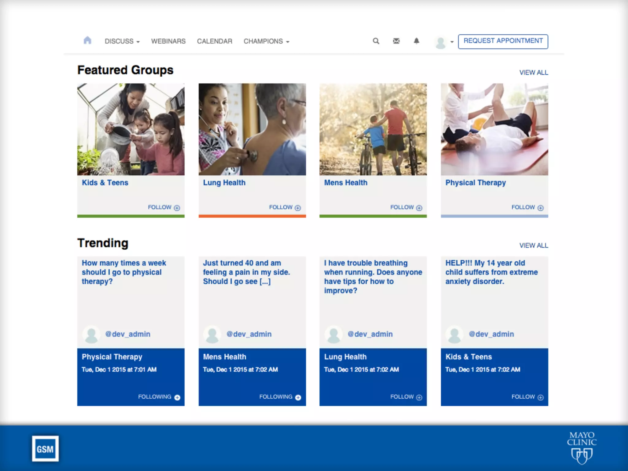The width and height of the screenshot is (628, 471).
Task: Open the Mens Health group thumbnail image
Action: pyautogui.click(x=373, y=129)
